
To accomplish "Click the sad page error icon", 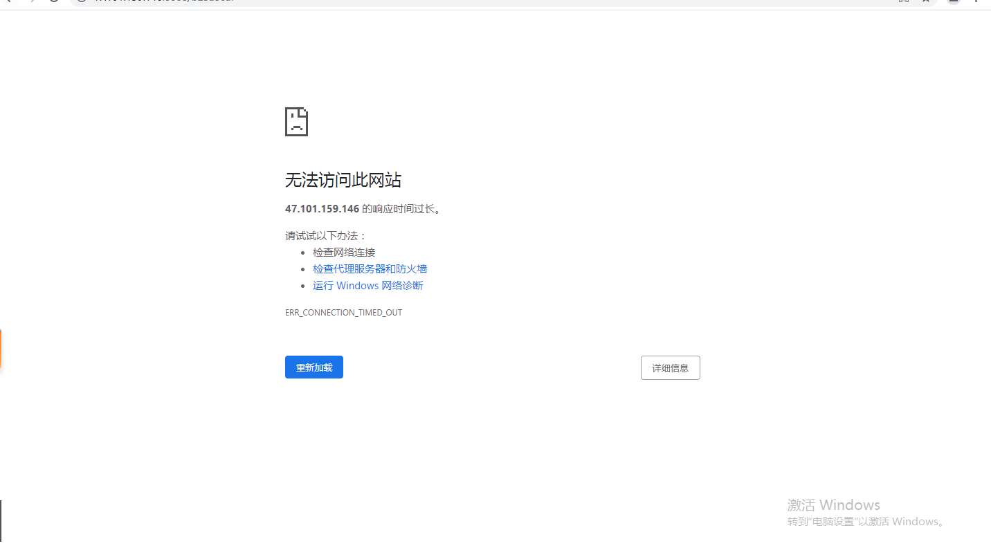I will [296, 122].
